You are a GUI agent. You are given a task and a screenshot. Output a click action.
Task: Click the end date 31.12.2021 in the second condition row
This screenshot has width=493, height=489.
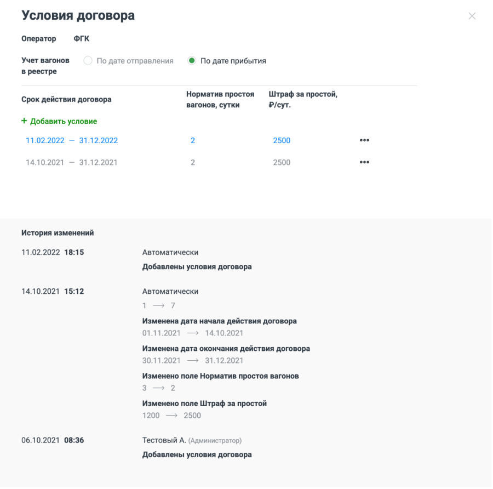coord(99,162)
